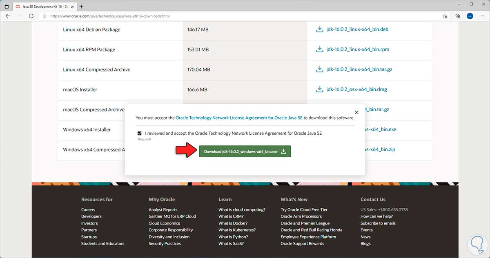The height and width of the screenshot is (258, 490).
Task: Open the What is CRM? link
Action: (x=231, y=216)
